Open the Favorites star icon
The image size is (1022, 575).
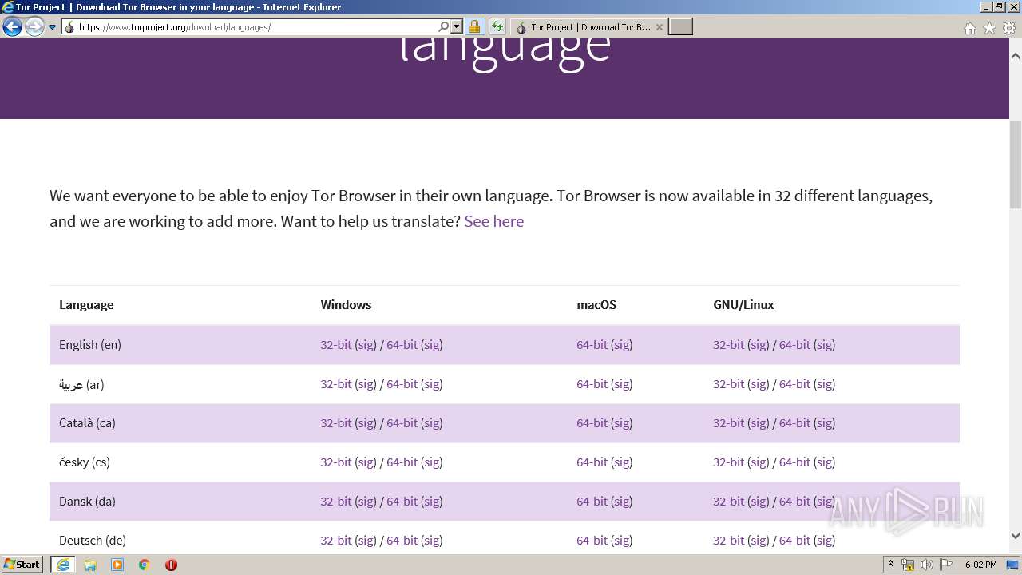989,28
